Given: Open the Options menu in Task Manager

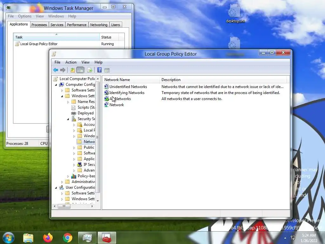Looking at the screenshot, I should tap(25, 16).
